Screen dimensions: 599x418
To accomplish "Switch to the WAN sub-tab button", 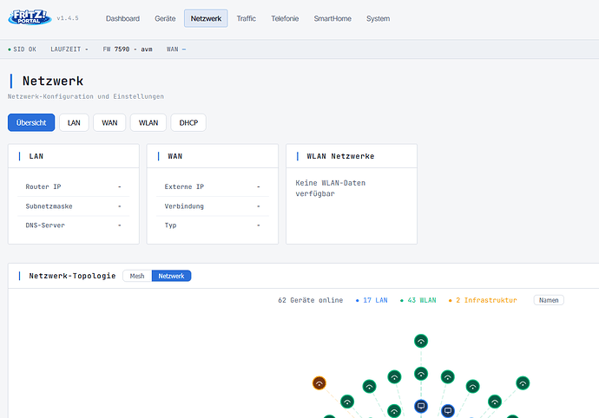I will coord(109,122).
